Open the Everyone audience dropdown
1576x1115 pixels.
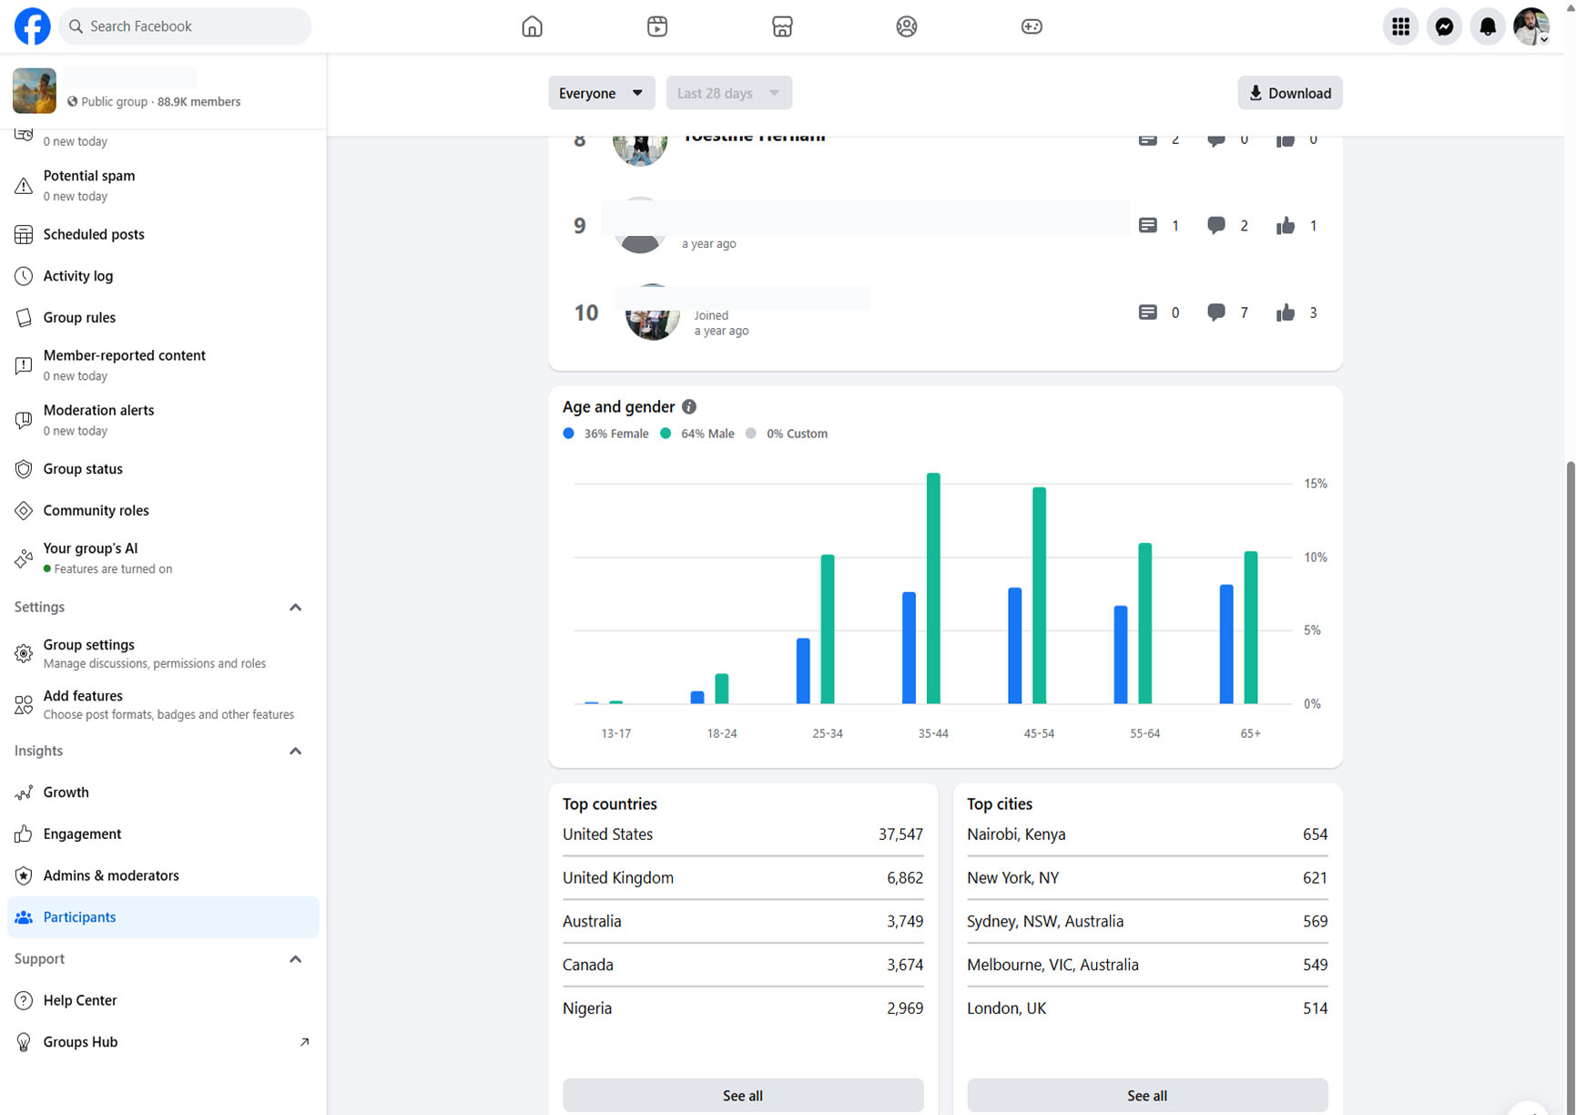601,93
